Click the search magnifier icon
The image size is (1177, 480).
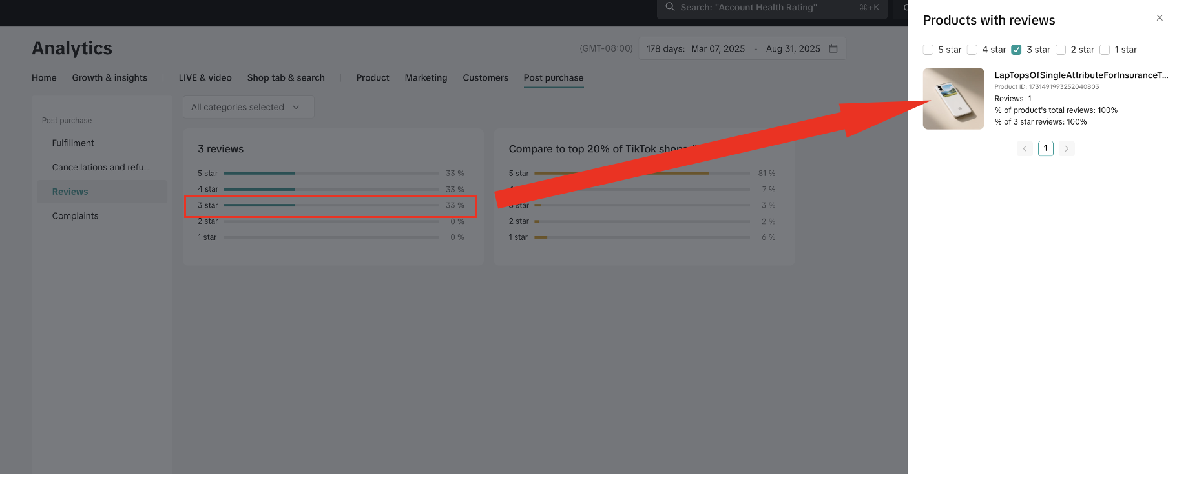click(x=670, y=7)
